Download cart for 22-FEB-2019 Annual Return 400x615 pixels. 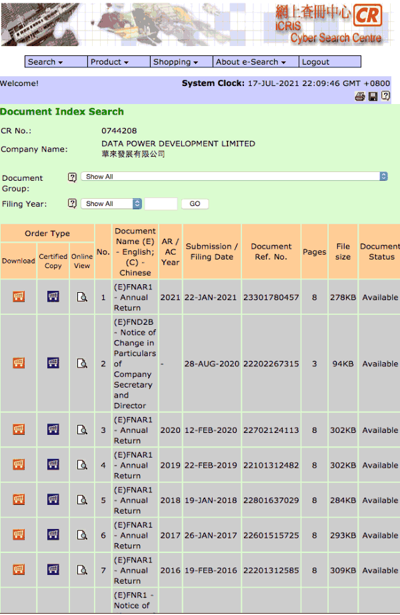[x=19, y=464]
